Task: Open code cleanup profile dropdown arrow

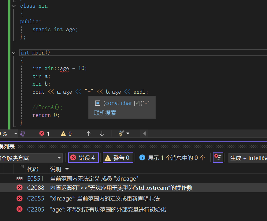Action: coord(128,133)
